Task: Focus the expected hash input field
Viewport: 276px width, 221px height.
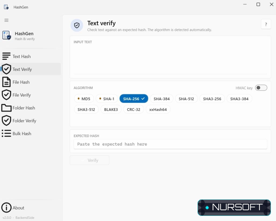Action: point(170,144)
